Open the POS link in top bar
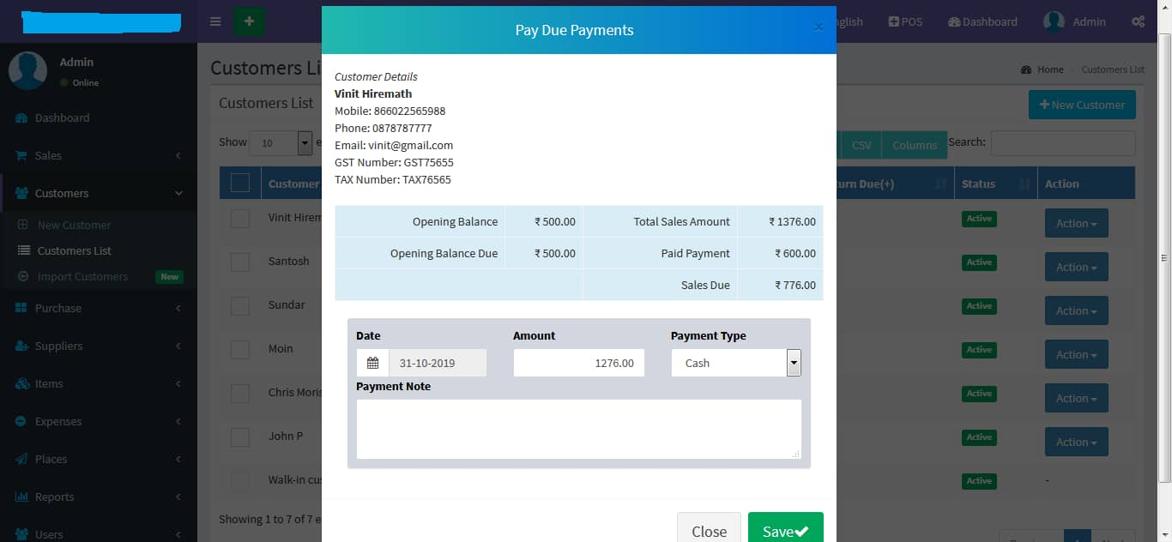This screenshot has width=1172, height=542. [x=905, y=21]
